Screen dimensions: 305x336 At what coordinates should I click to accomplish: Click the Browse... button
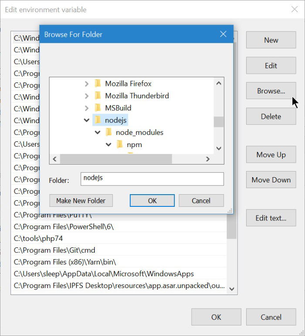tap(271, 91)
